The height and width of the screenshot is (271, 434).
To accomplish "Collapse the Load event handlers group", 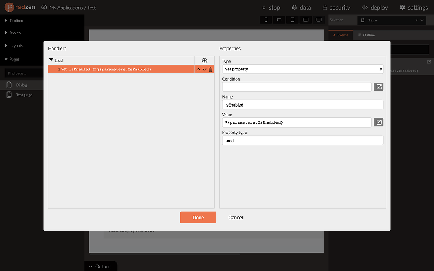I will 52,60.
